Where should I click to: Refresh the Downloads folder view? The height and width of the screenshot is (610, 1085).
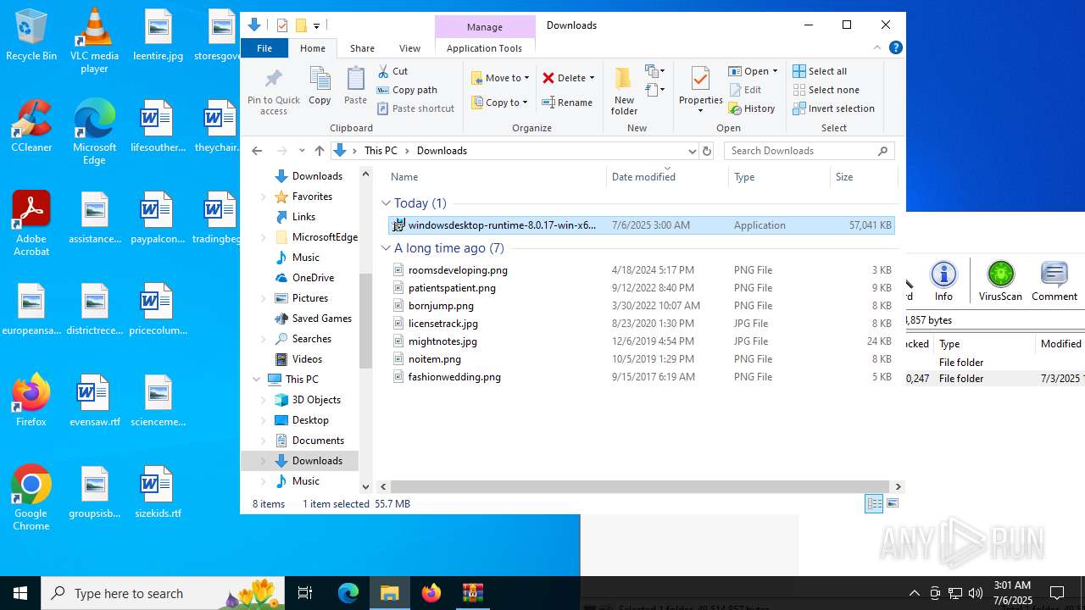coord(707,151)
